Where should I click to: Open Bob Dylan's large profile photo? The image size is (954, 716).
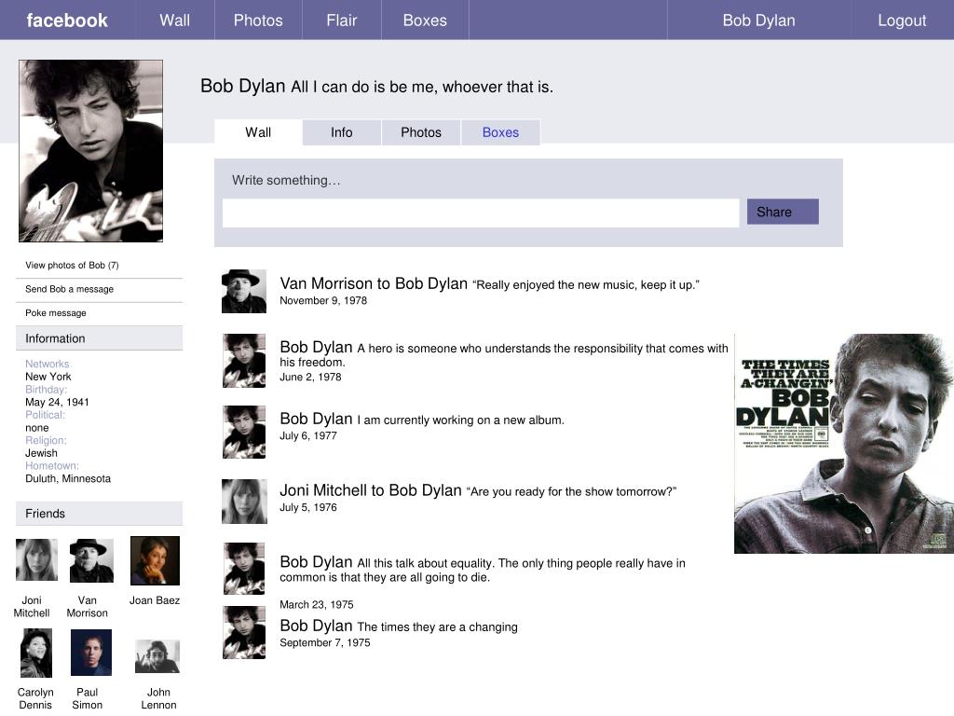(90, 151)
